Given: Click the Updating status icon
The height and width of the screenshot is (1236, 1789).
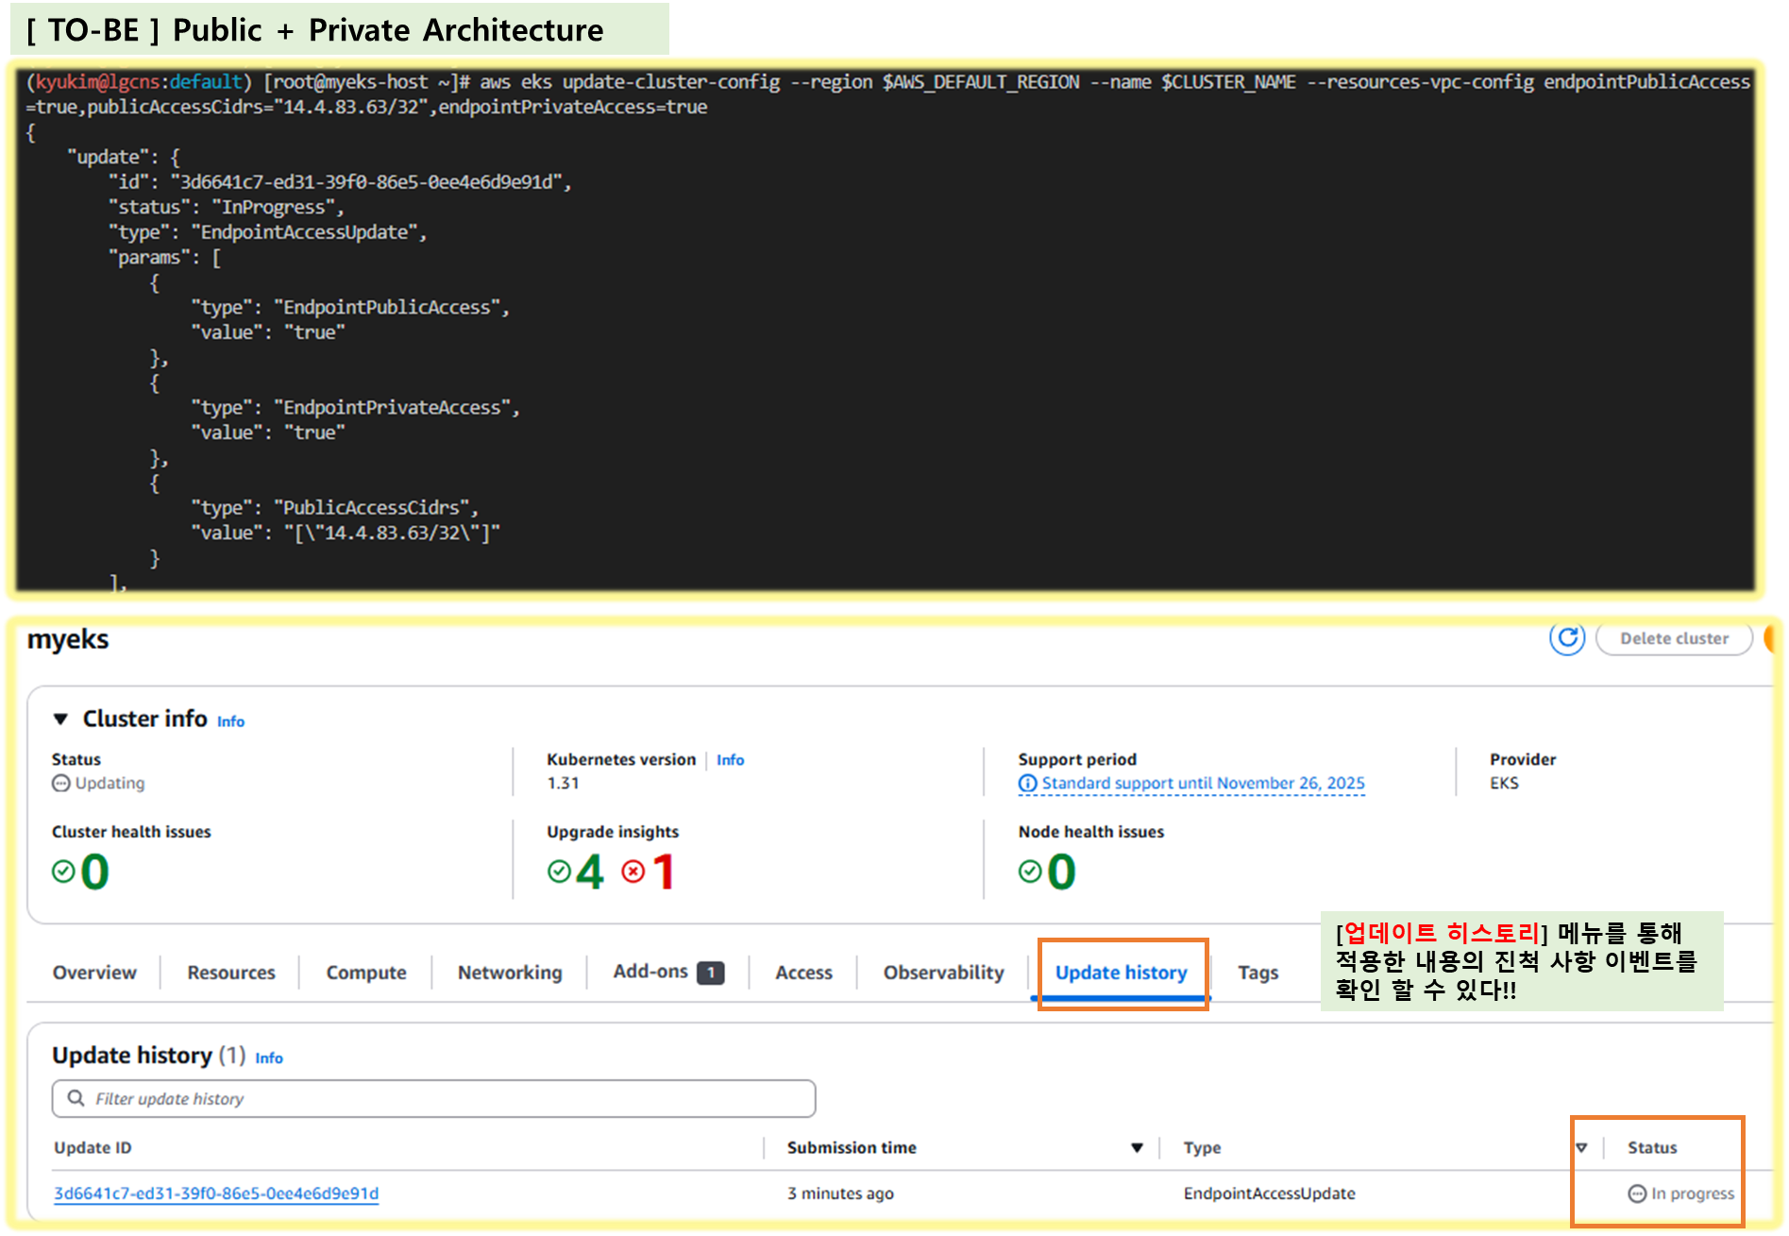Looking at the screenshot, I should click(61, 784).
